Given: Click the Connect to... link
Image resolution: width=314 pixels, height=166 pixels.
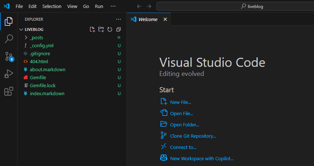Looking at the screenshot, I should click(x=183, y=147).
